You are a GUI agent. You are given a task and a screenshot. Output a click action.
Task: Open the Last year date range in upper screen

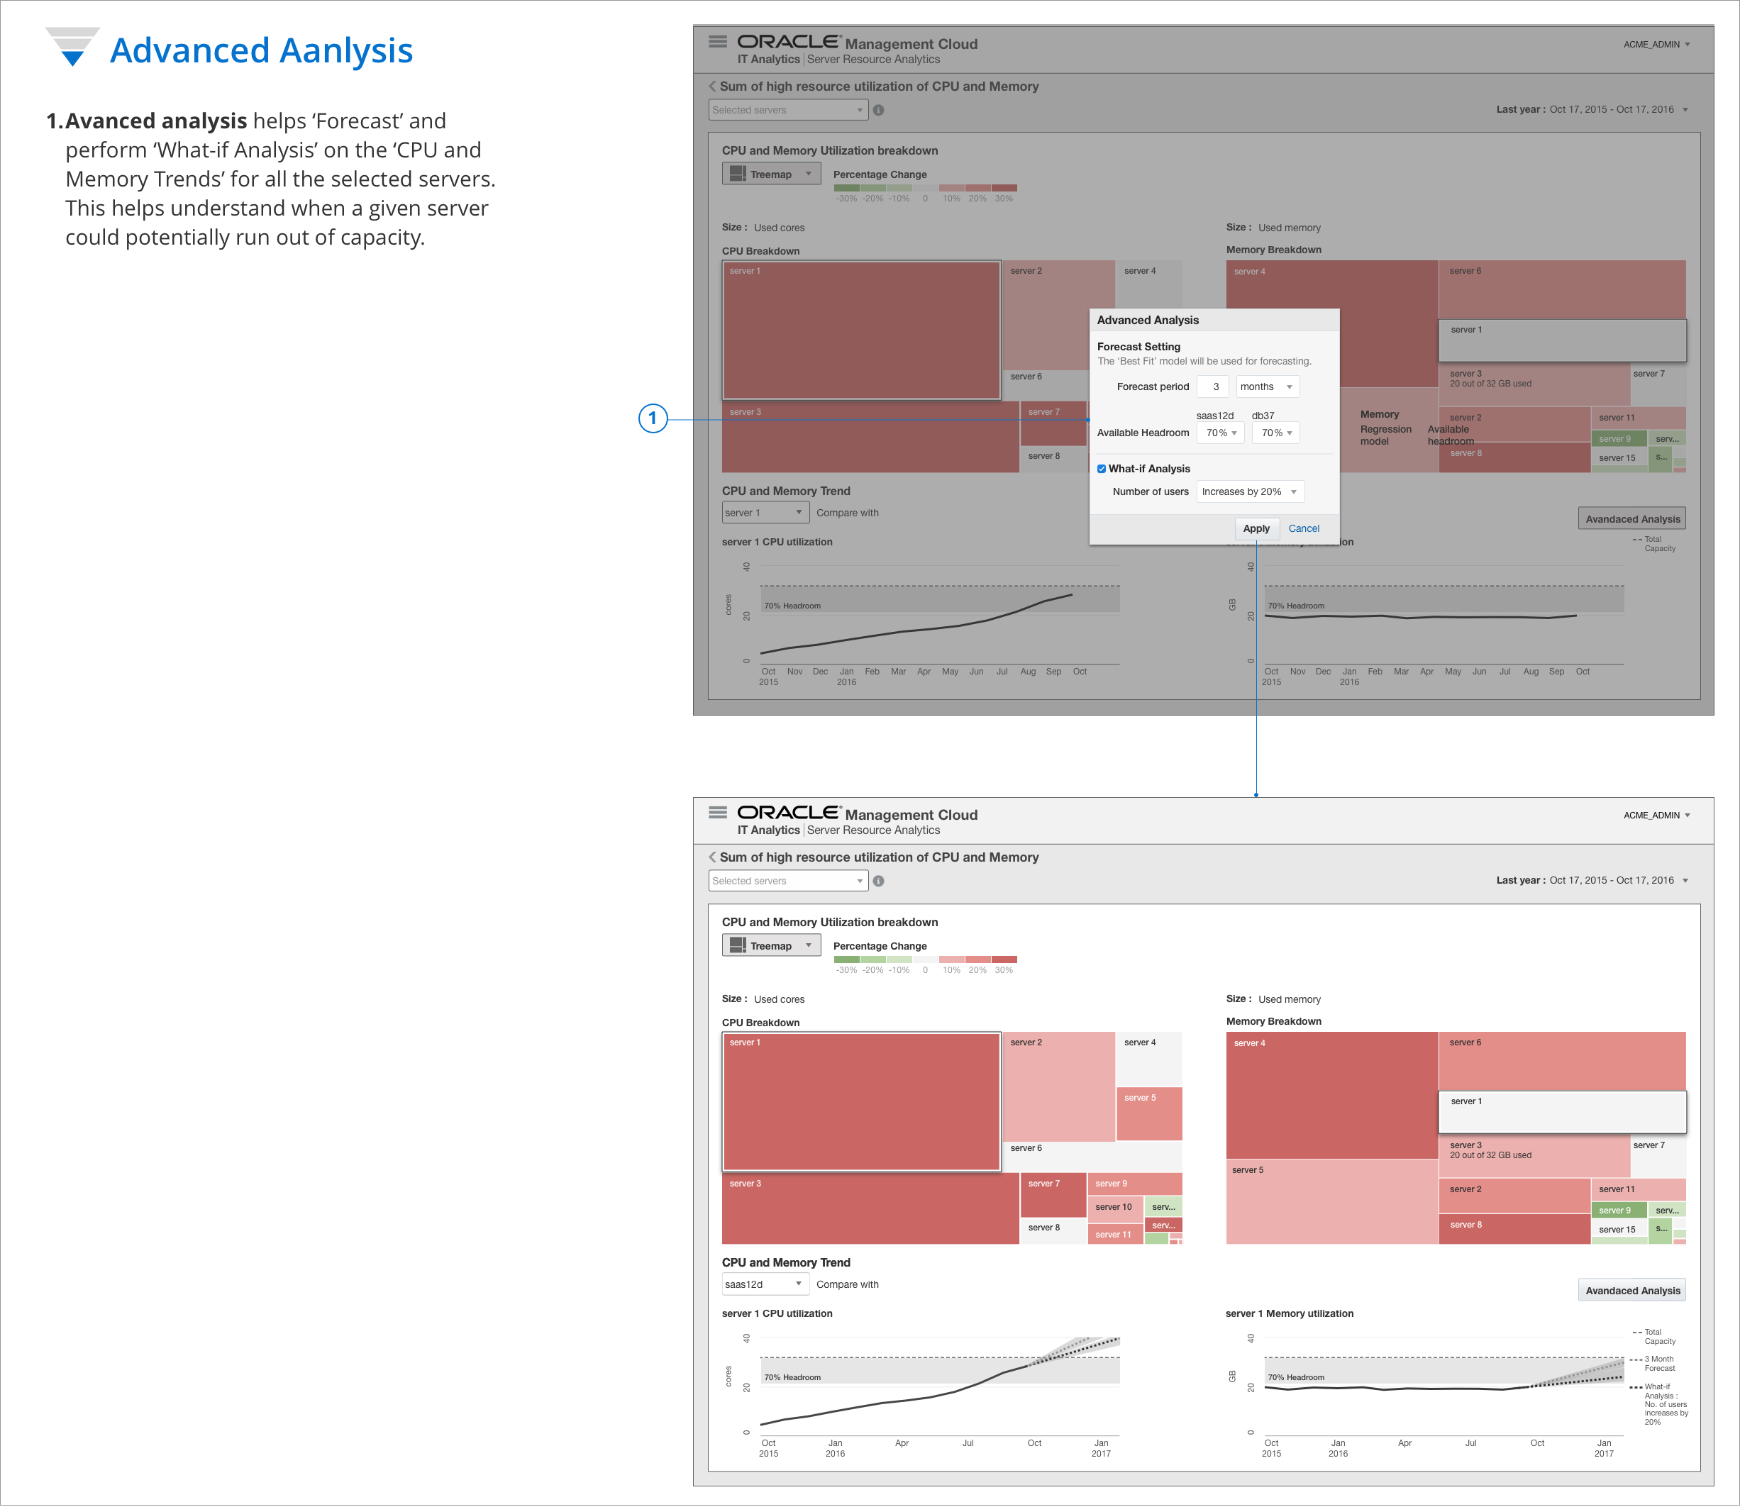1592,109
